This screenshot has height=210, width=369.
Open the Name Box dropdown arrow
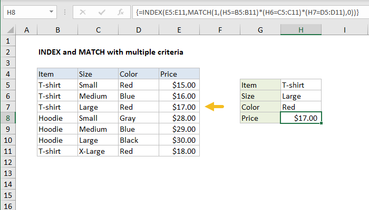point(51,12)
